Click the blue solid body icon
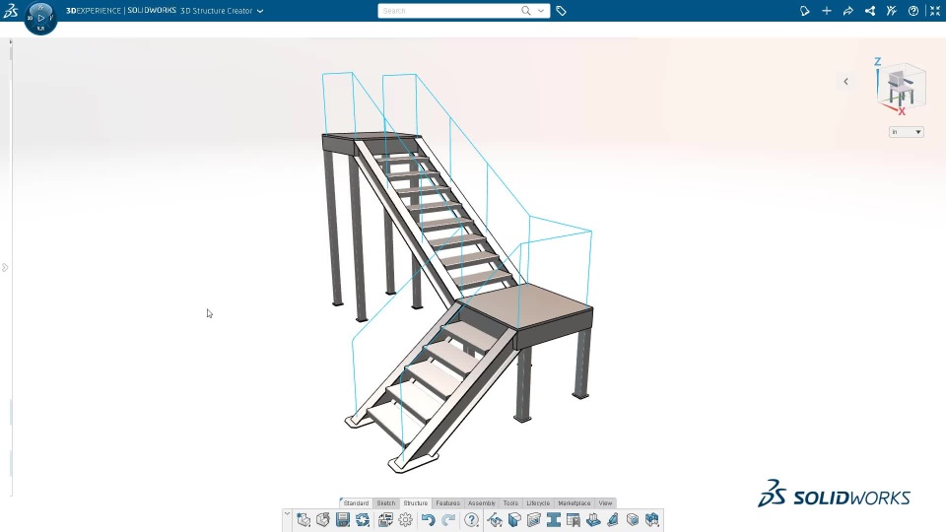Viewport: 946px width, 532px height. pyautogui.click(x=514, y=520)
